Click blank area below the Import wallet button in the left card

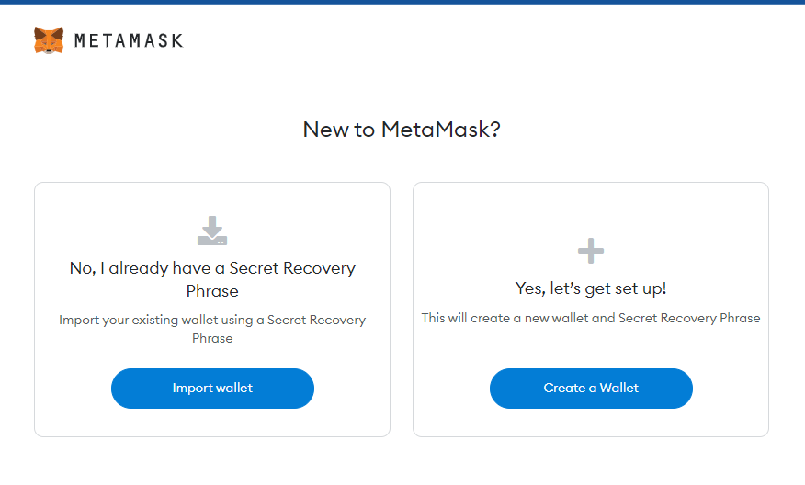[x=212, y=422]
